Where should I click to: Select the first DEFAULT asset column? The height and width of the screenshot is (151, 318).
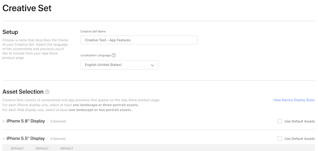click(x=17, y=149)
